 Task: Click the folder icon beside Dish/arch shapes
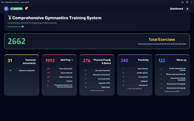[34, 71]
